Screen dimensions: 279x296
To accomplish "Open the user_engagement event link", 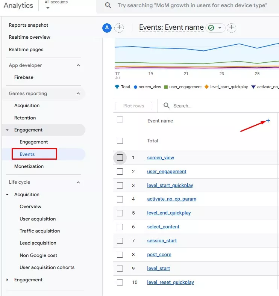I will [167, 172].
